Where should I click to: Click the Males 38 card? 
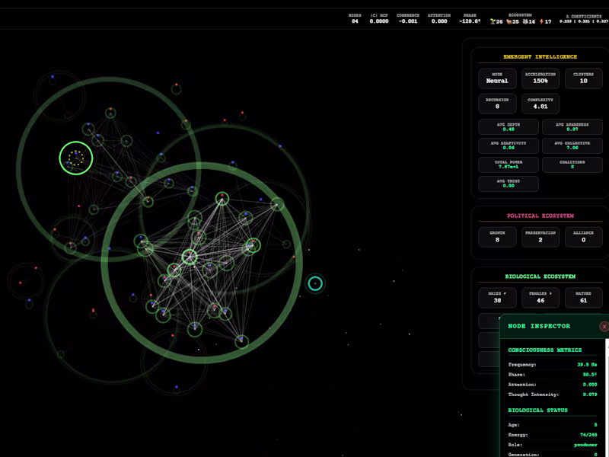496,298
